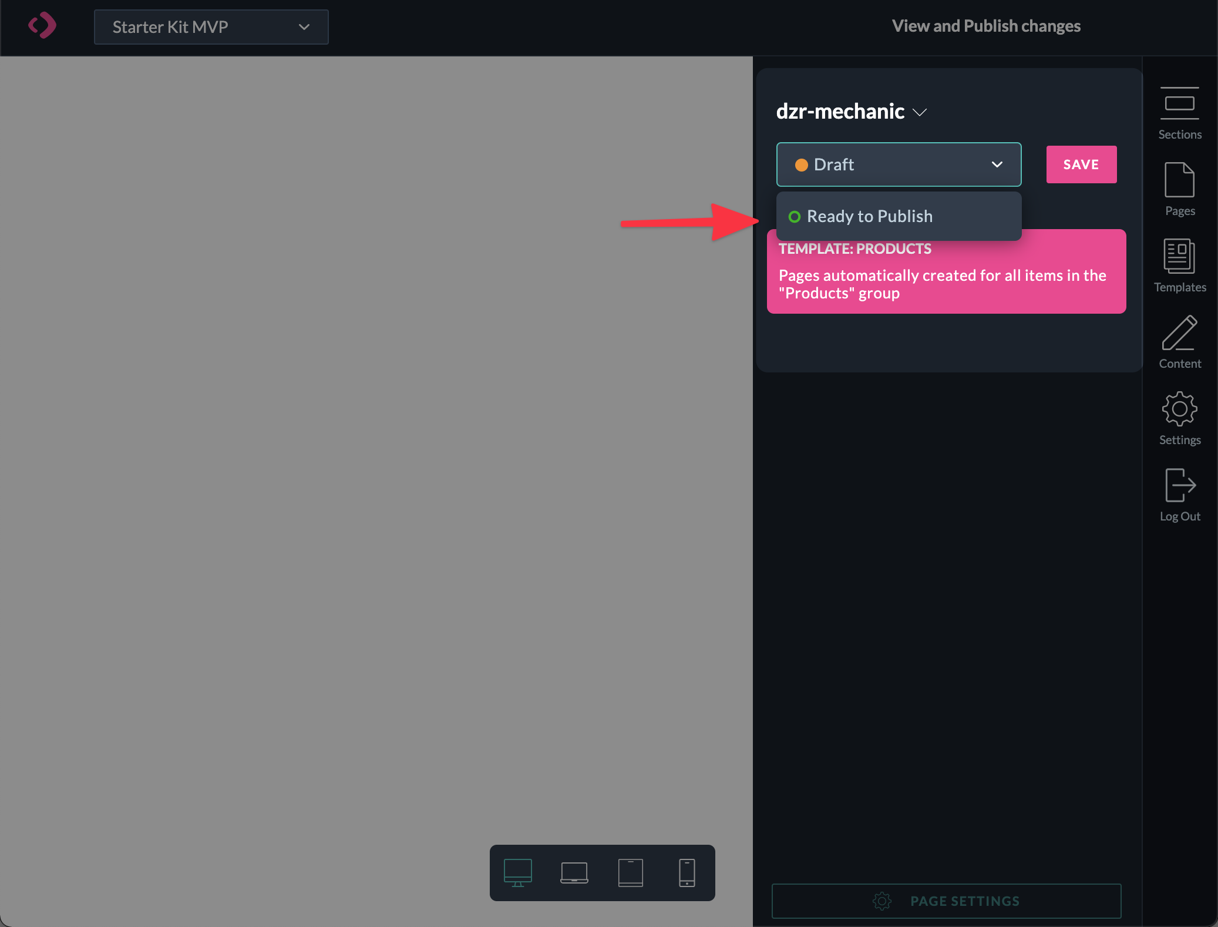Image resolution: width=1218 pixels, height=927 pixels.
Task: Switch preview to desktop monitor view
Action: click(517, 872)
